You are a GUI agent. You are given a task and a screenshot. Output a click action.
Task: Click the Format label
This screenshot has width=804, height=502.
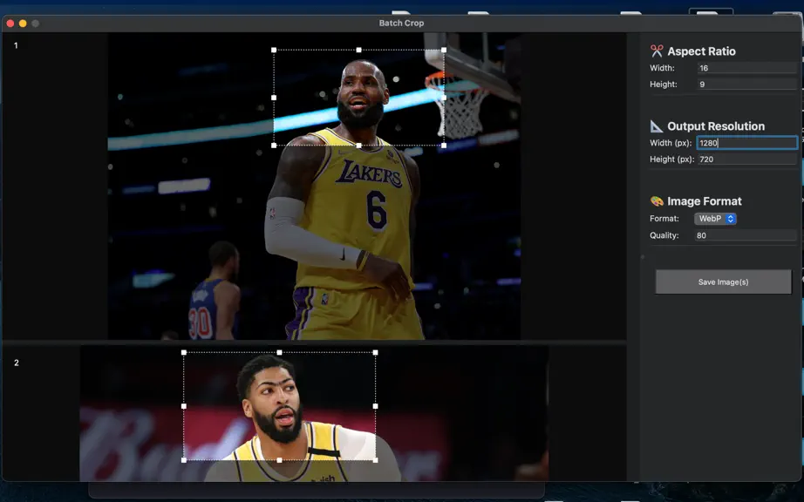pos(664,219)
